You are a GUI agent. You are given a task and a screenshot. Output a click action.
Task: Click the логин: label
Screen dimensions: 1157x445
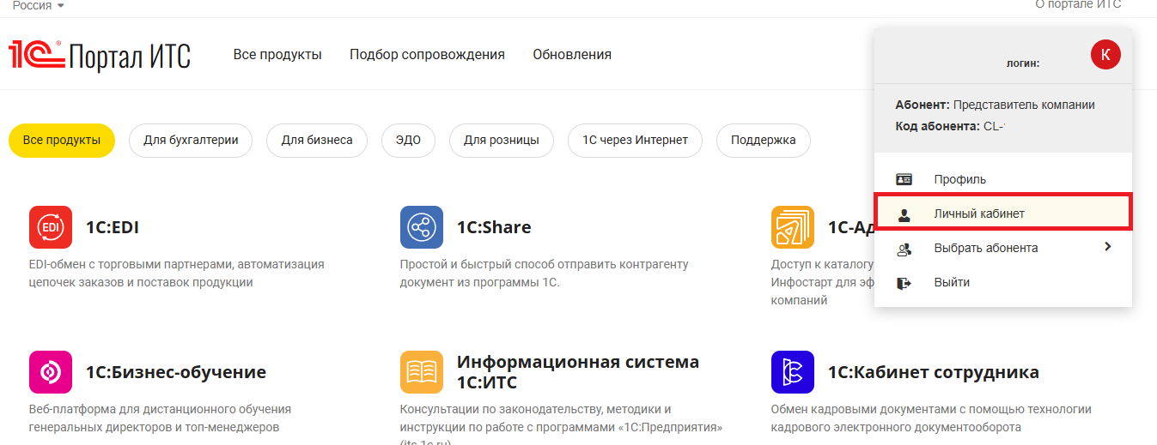pyautogui.click(x=1023, y=63)
